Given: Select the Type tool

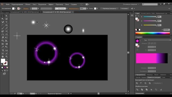Looking at the screenshot, I should coord(6,22).
